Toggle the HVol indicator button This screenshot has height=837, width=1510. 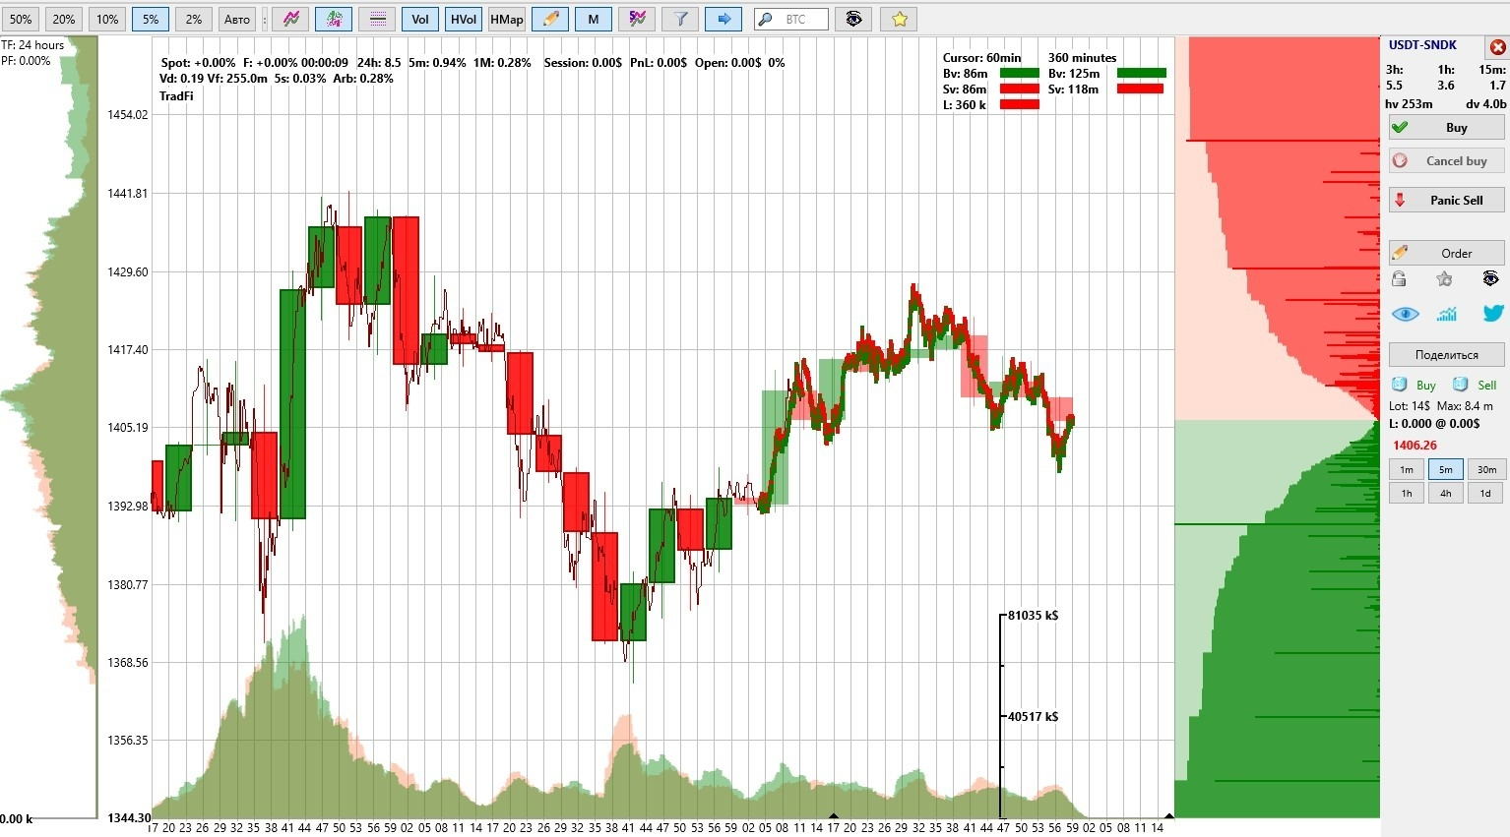click(464, 19)
